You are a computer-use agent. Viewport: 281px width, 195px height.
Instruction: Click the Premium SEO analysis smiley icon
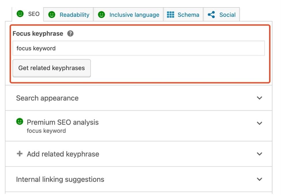(20, 121)
